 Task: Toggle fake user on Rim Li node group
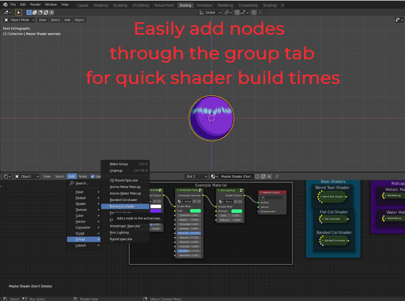pos(240,202)
